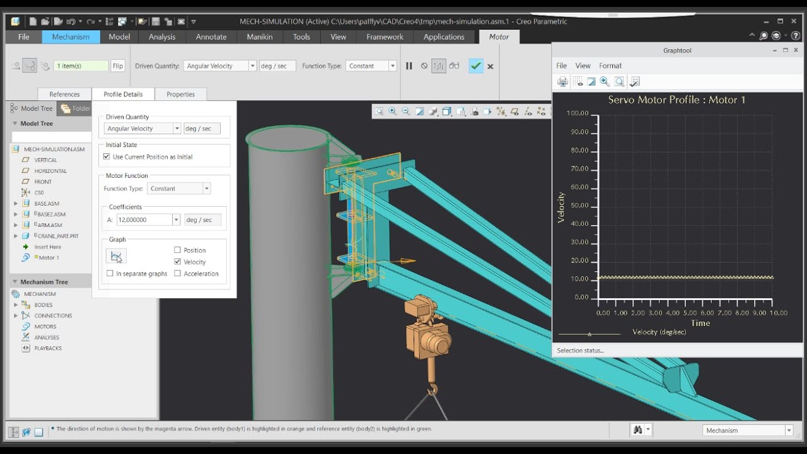Accept the motor definition with green check
Screen dimensions: 807x454
(x=476, y=66)
